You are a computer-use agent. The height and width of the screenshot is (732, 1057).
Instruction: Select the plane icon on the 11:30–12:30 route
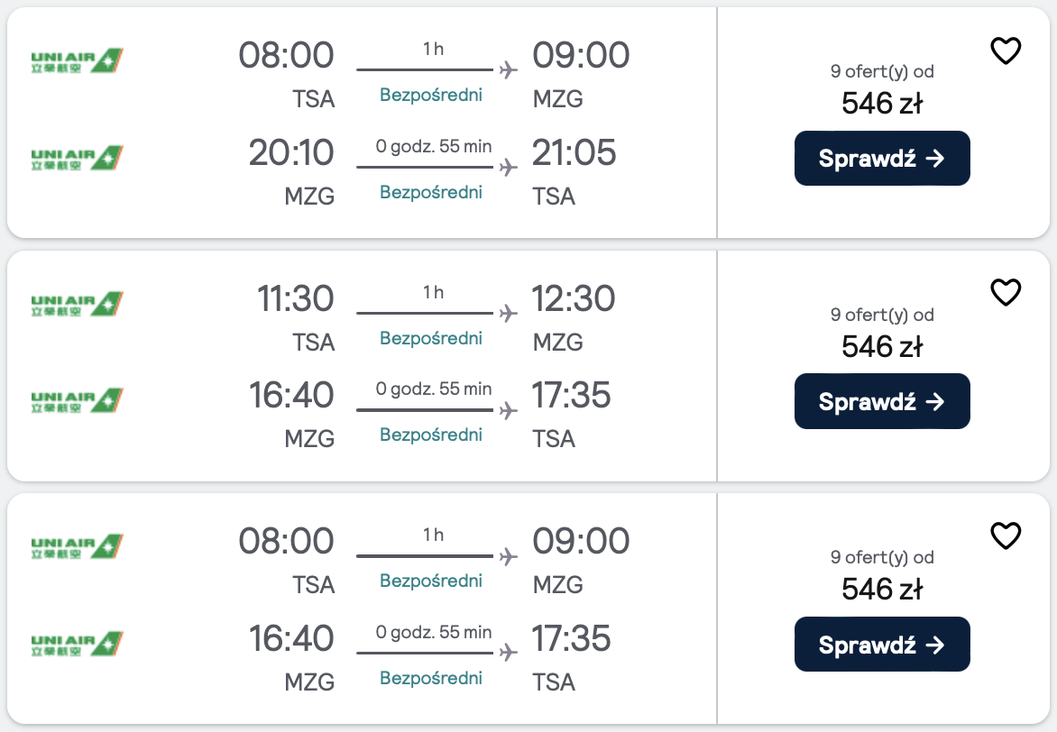click(x=509, y=314)
